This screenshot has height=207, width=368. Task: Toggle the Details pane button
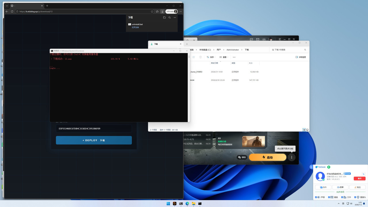(301, 57)
